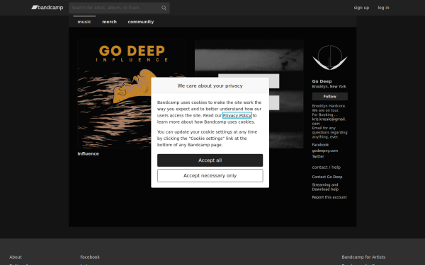
Task: Open the Influence album title link
Action: 88,153
